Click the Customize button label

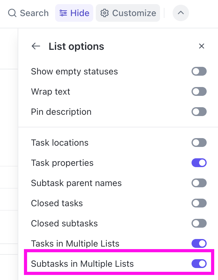click(x=134, y=13)
